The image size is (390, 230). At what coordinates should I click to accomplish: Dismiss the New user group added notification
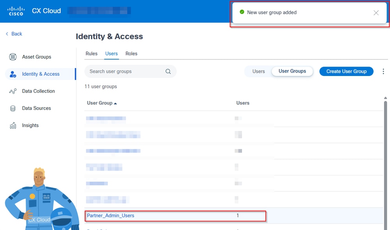pos(376,12)
